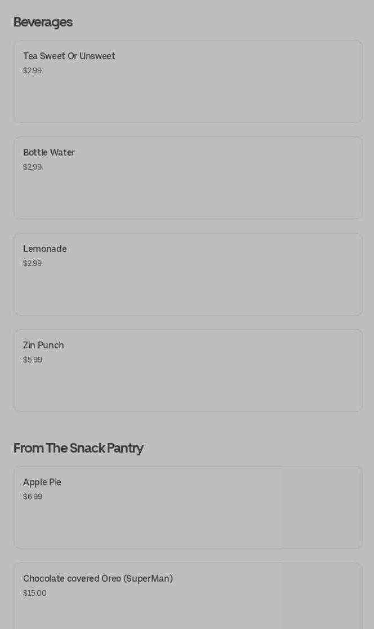Open the Chocolate covered Oreo image thumbnail
374x629 pixels.
tap(322, 596)
